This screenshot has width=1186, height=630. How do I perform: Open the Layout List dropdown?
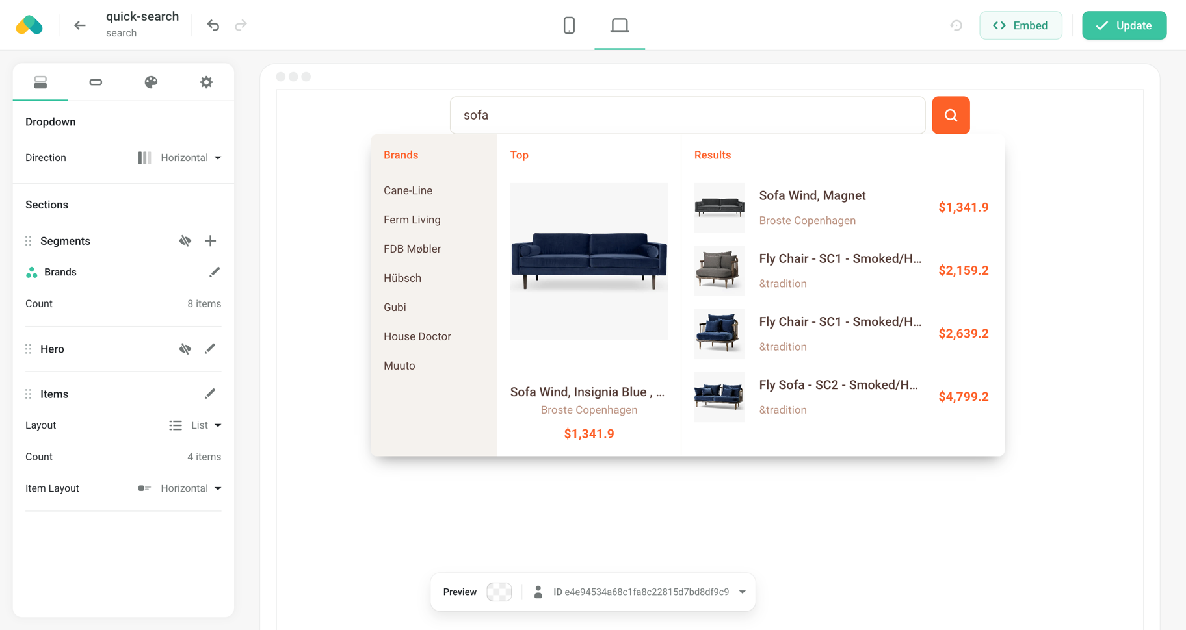195,425
